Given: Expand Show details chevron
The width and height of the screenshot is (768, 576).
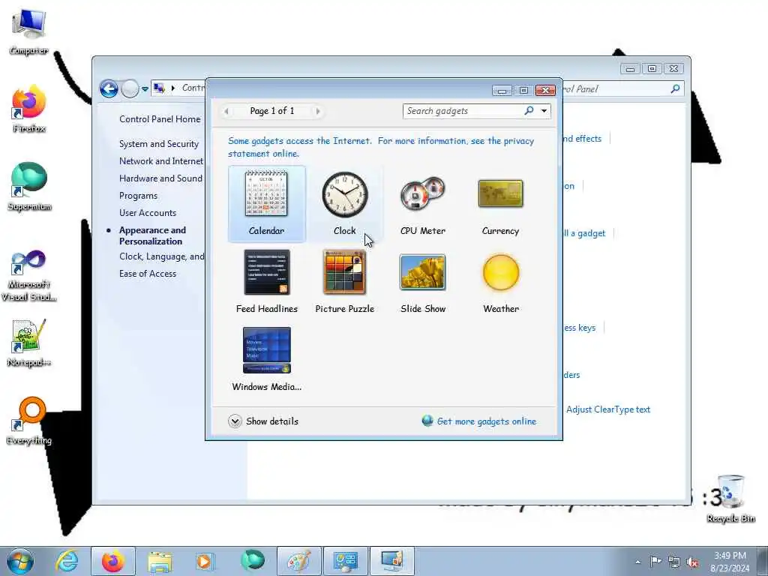Looking at the screenshot, I should (x=235, y=421).
